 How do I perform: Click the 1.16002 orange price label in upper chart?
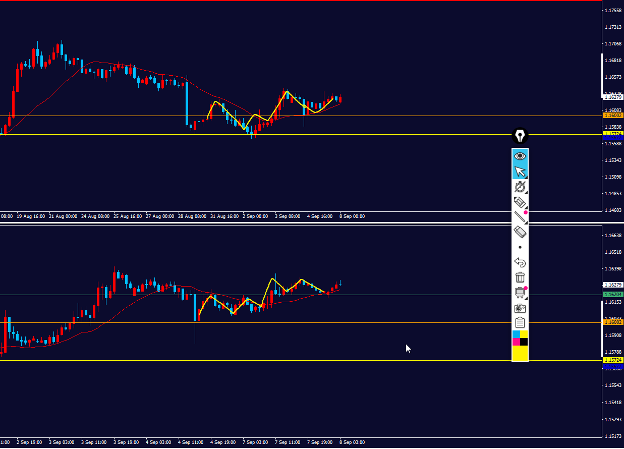613,116
